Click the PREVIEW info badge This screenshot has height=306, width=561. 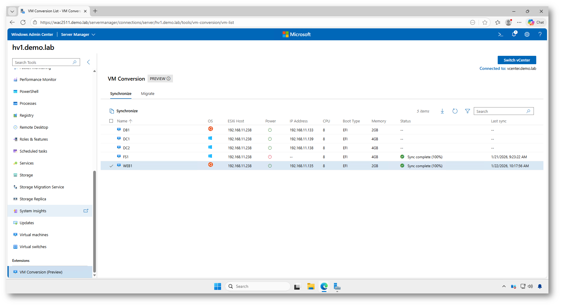tap(160, 79)
